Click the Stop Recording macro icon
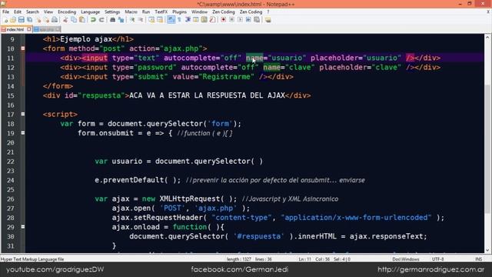This screenshot has height=277, width=492. (x=231, y=20)
